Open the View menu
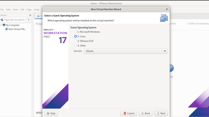The image size is (209, 117). 15,10
